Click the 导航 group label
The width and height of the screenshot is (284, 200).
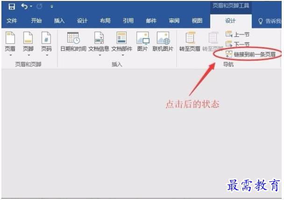228,64
